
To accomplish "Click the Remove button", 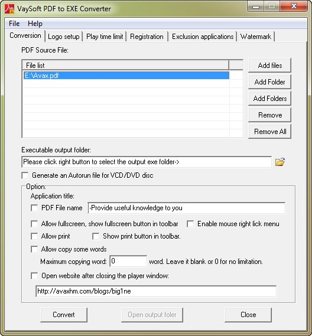I will pos(270,115).
